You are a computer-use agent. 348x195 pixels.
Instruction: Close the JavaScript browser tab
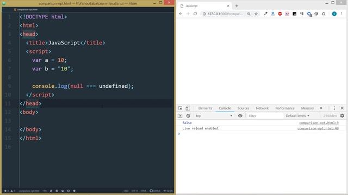click(x=228, y=6)
